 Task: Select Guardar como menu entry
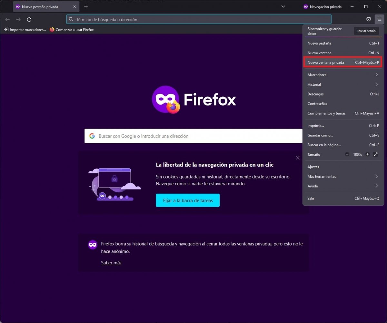(343, 135)
